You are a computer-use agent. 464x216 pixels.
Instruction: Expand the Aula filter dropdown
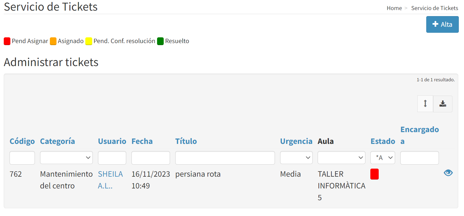(341, 158)
